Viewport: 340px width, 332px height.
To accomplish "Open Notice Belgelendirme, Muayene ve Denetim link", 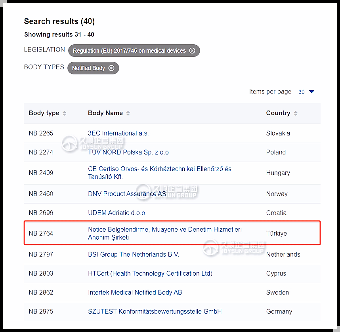I will click(165, 233).
